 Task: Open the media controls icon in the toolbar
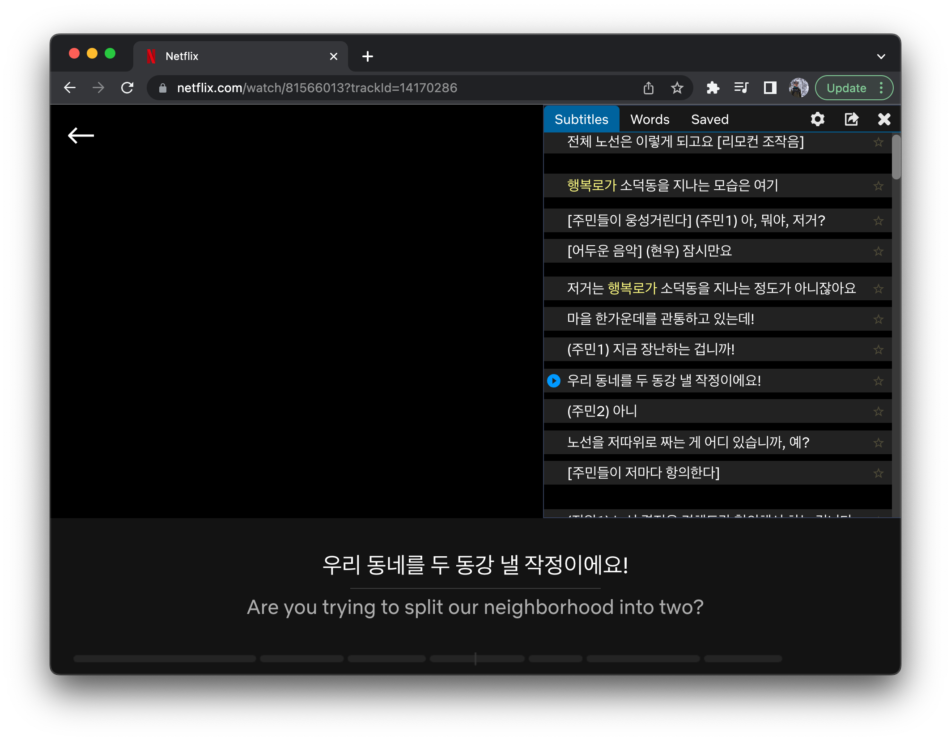point(741,88)
